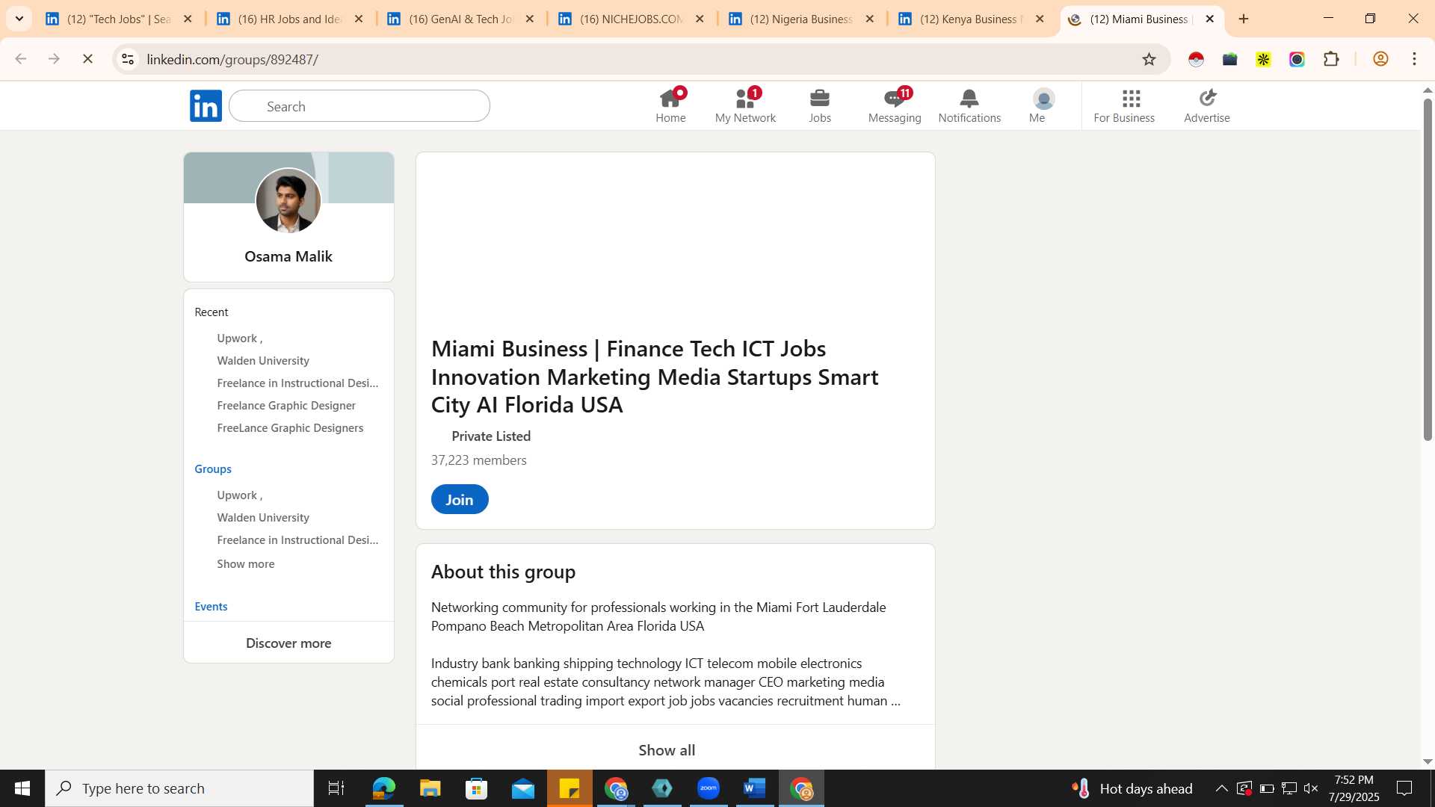This screenshot has width=1435, height=807.
Task: Open File Explorer from taskbar
Action: tap(430, 788)
